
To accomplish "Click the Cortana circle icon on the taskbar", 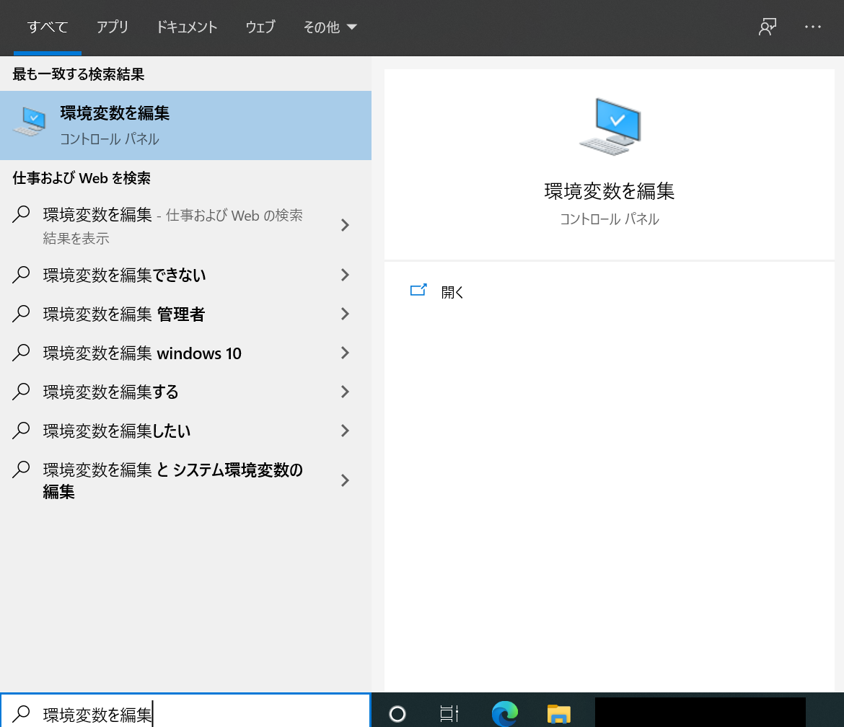I will (x=397, y=713).
